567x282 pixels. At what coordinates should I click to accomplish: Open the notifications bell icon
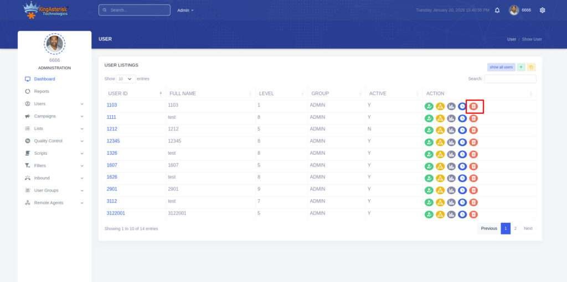click(x=497, y=10)
